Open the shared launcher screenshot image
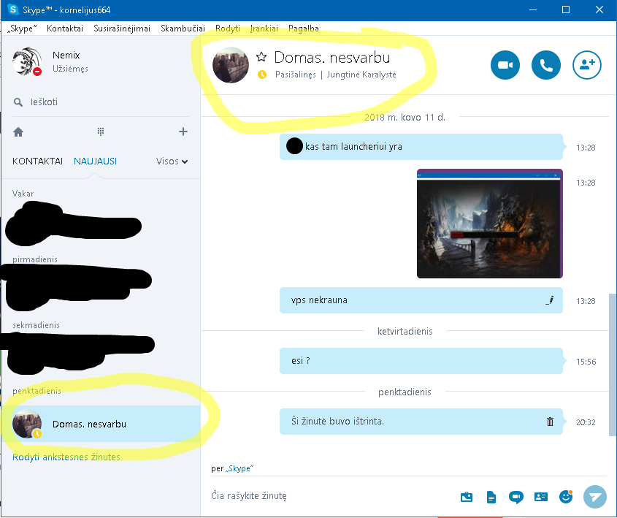The width and height of the screenshot is (617, 518). [x=489, y=224]
